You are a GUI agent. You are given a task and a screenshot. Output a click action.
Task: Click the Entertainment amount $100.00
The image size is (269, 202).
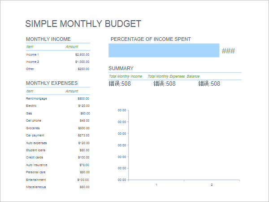83,180
